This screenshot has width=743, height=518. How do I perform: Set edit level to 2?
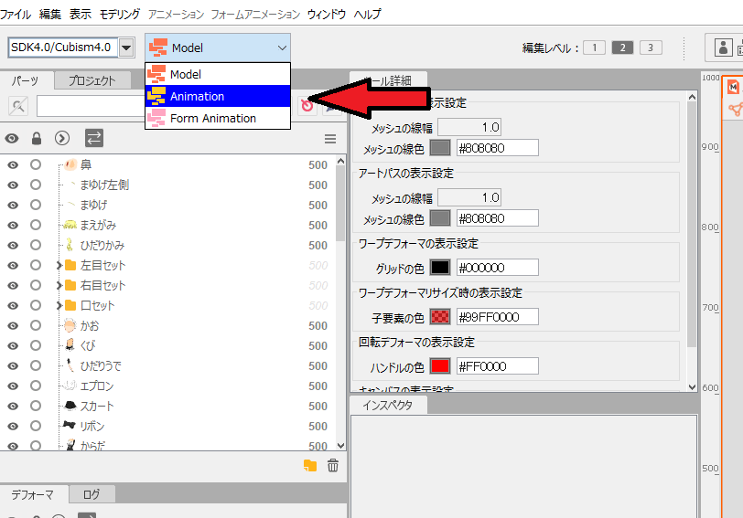pos(622,48)
